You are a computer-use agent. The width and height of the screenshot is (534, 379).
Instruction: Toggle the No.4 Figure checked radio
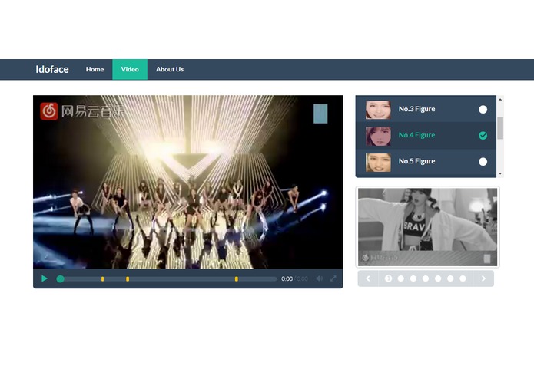[483, 136]
